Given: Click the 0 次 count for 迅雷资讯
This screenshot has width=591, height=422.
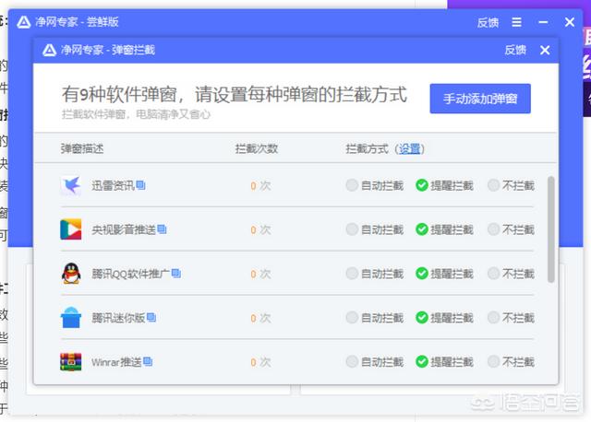Looking at the screenshot, I should (x=260, y=186).
